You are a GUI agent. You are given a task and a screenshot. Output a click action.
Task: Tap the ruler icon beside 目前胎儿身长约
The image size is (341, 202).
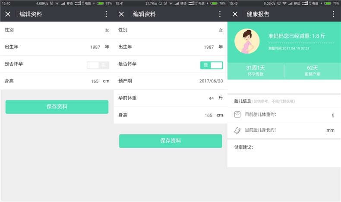237,130
